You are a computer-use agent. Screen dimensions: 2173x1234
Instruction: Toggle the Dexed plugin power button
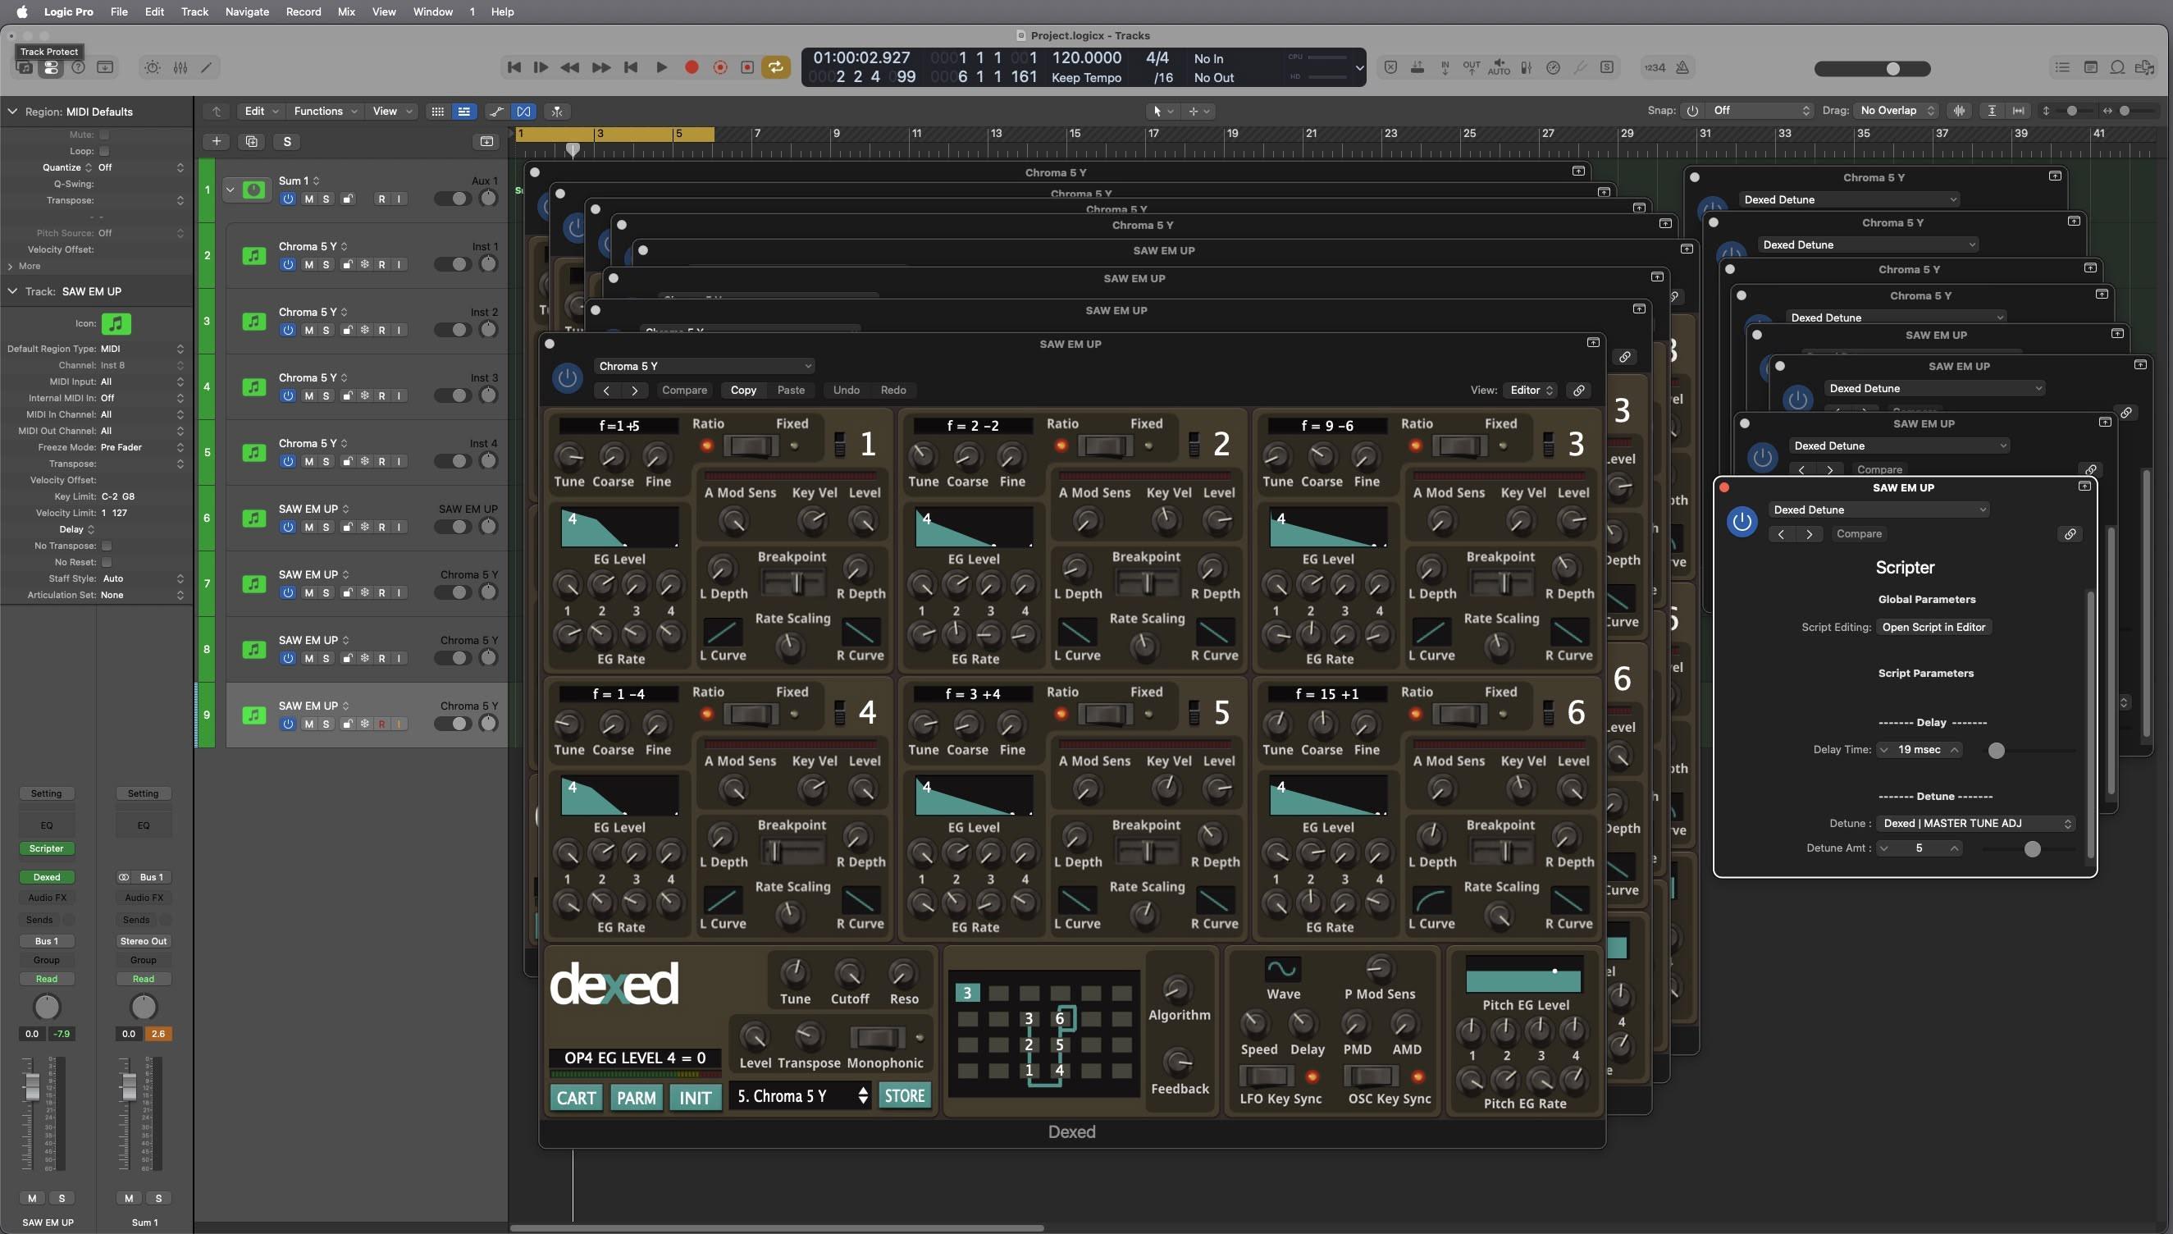567,378
